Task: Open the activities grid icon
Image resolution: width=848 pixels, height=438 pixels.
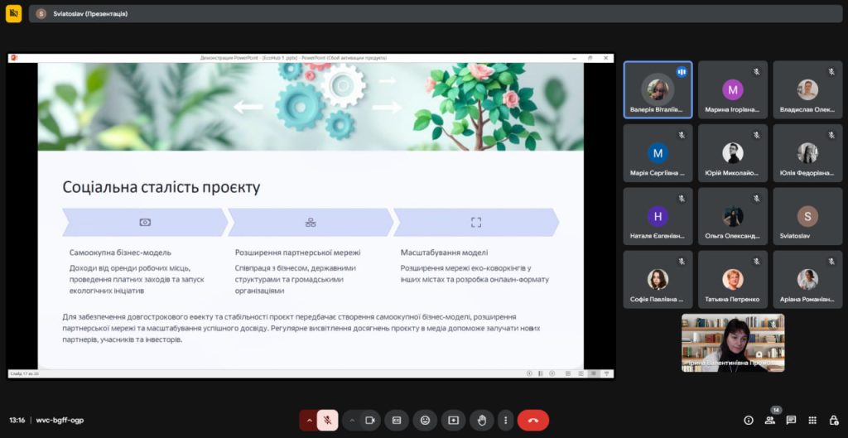Action: pyautogui.click(x=812, y=420)
